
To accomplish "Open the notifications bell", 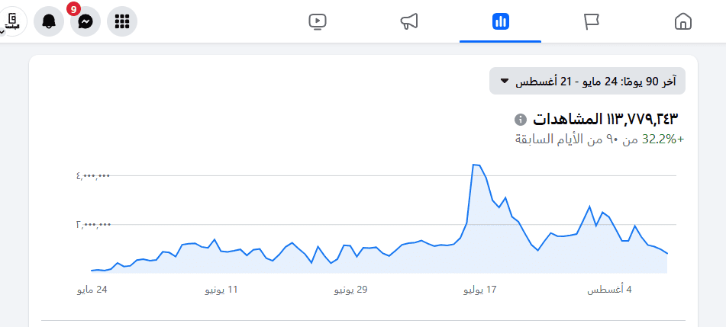I will pos(49,21).
